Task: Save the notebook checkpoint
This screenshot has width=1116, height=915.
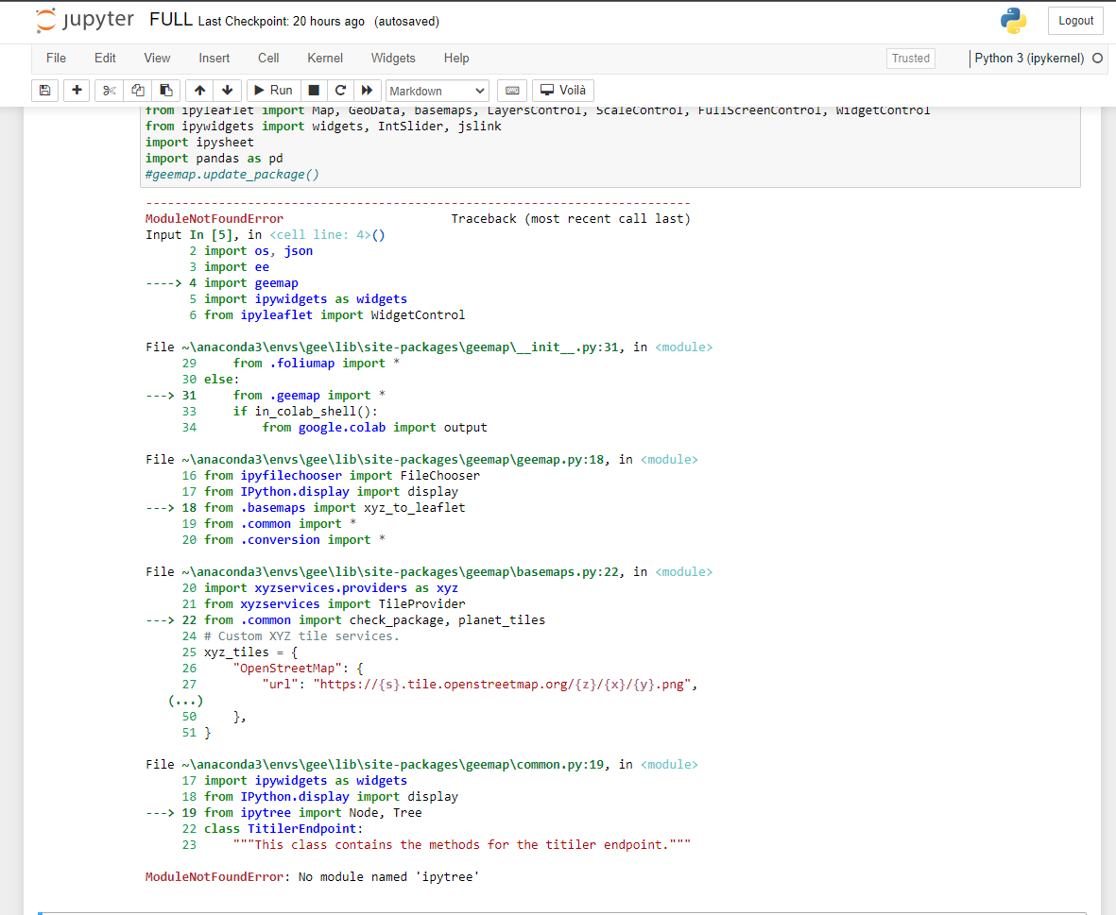Action: [x=44, y=90]
